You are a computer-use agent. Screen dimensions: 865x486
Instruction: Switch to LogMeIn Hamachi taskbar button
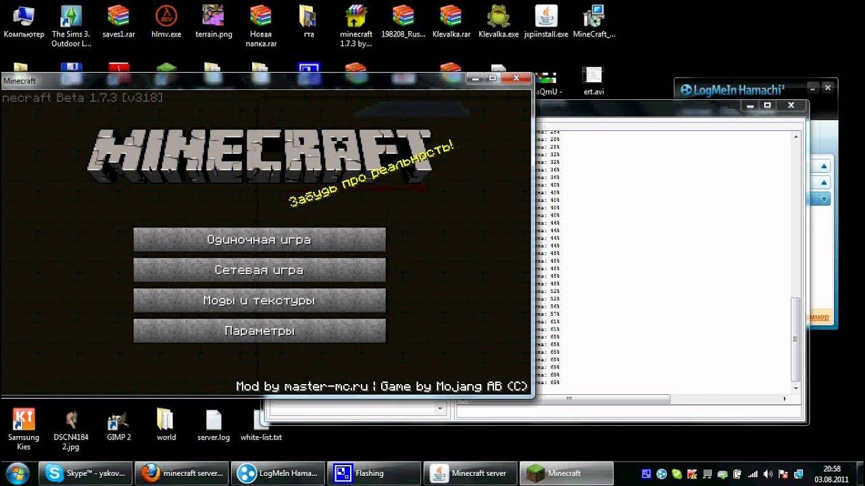pos(277,473)
